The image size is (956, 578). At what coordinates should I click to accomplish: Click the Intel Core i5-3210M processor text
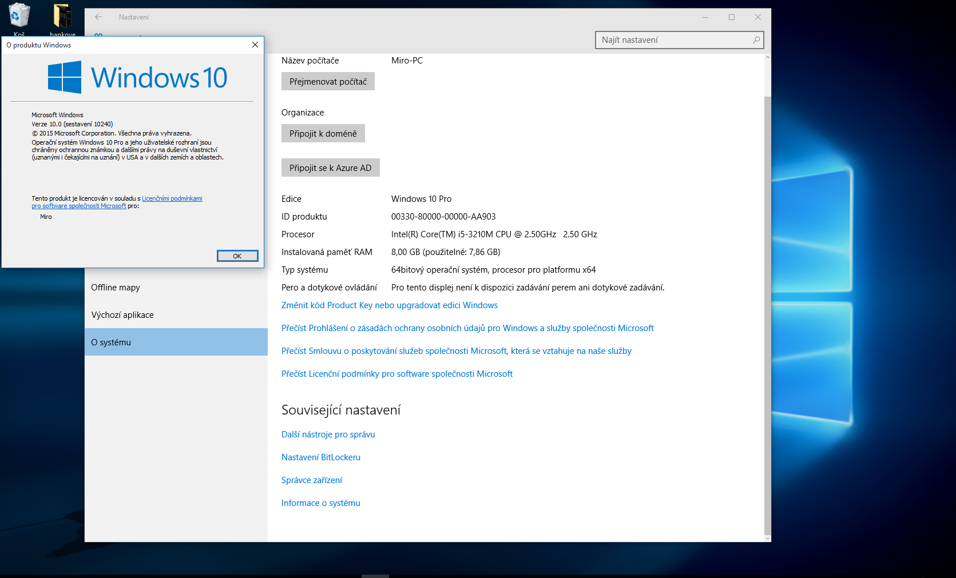pyautogui.click(x=494, y=234)
